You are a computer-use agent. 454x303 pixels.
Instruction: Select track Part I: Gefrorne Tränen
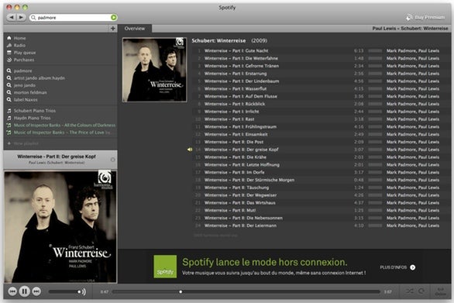point(322,66)
